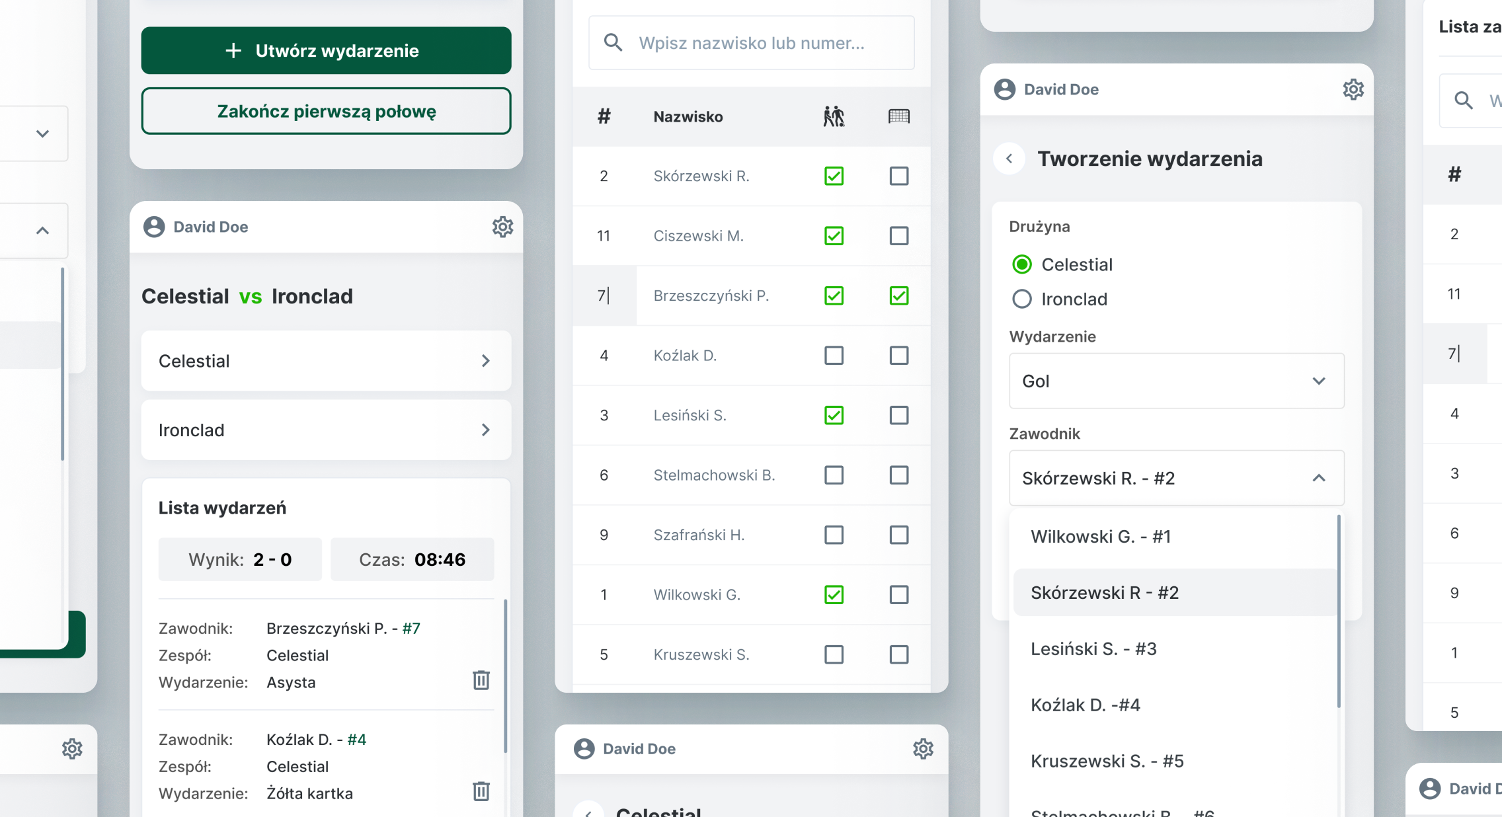This screenshot has width=1502, height=817.
Task: Select Wilkowski G. - #1 from player list
Action: [x=1101, y=536]
